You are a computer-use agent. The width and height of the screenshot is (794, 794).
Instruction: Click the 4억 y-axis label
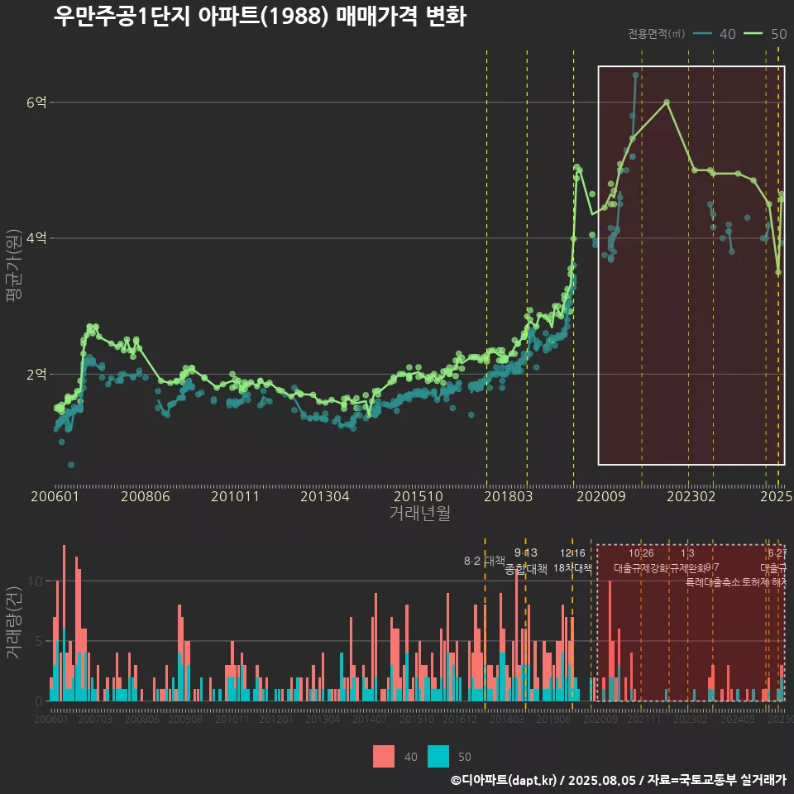(36, 238)
